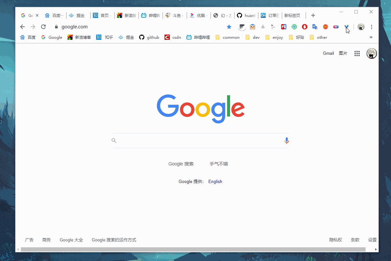Screen dimensions: 391x261
Task: Click the horizontal scrollbar thumb
Action: 193,249
